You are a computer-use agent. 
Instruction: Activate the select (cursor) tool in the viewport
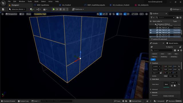tap(98, 14)
